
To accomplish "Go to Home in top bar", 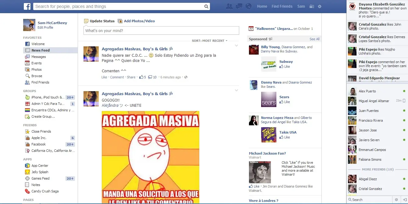I will (262, 6).
